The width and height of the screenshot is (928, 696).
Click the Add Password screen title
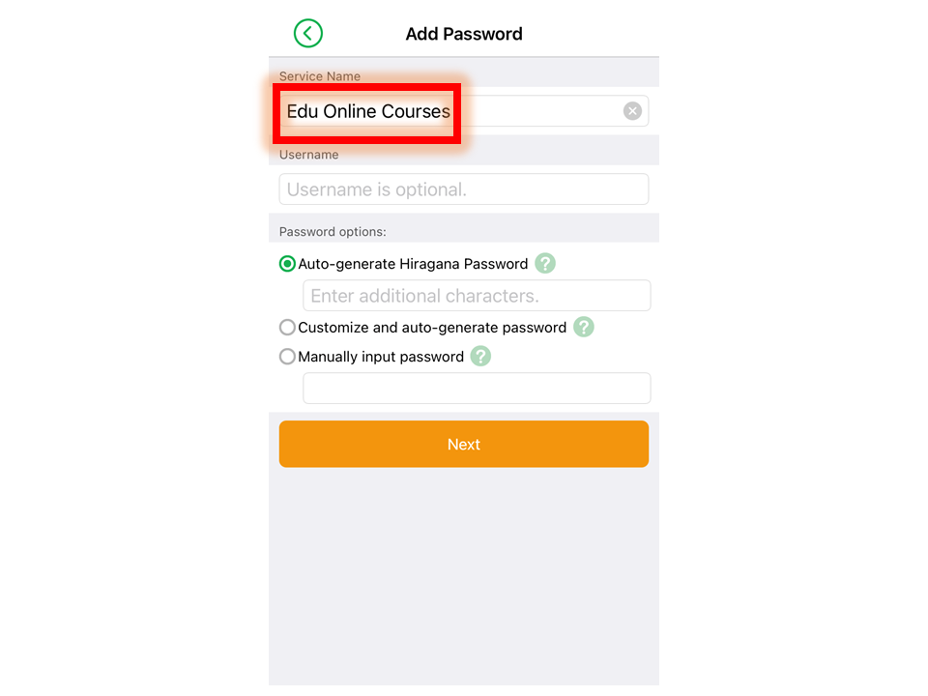[463, 34]
